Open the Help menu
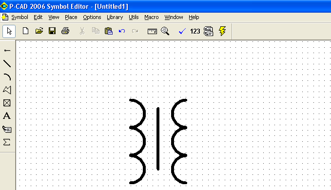Viewport: 331px width, 190px height. (x=194, y=17)
